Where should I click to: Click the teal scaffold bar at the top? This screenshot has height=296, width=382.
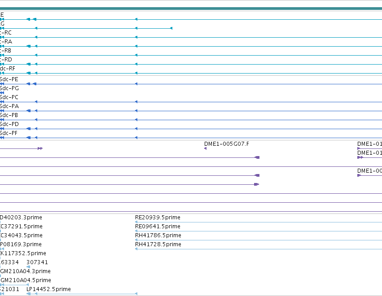coord(191,9)
